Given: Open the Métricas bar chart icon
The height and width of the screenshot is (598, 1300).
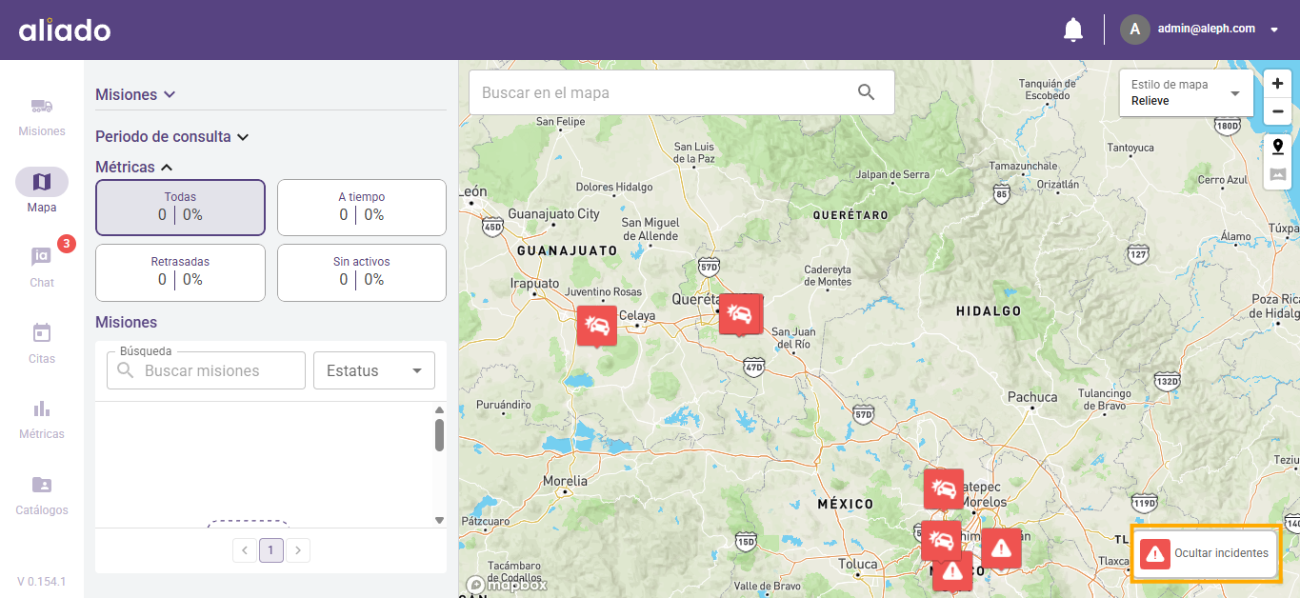Looking at the screenshot, I should (42, 409).
